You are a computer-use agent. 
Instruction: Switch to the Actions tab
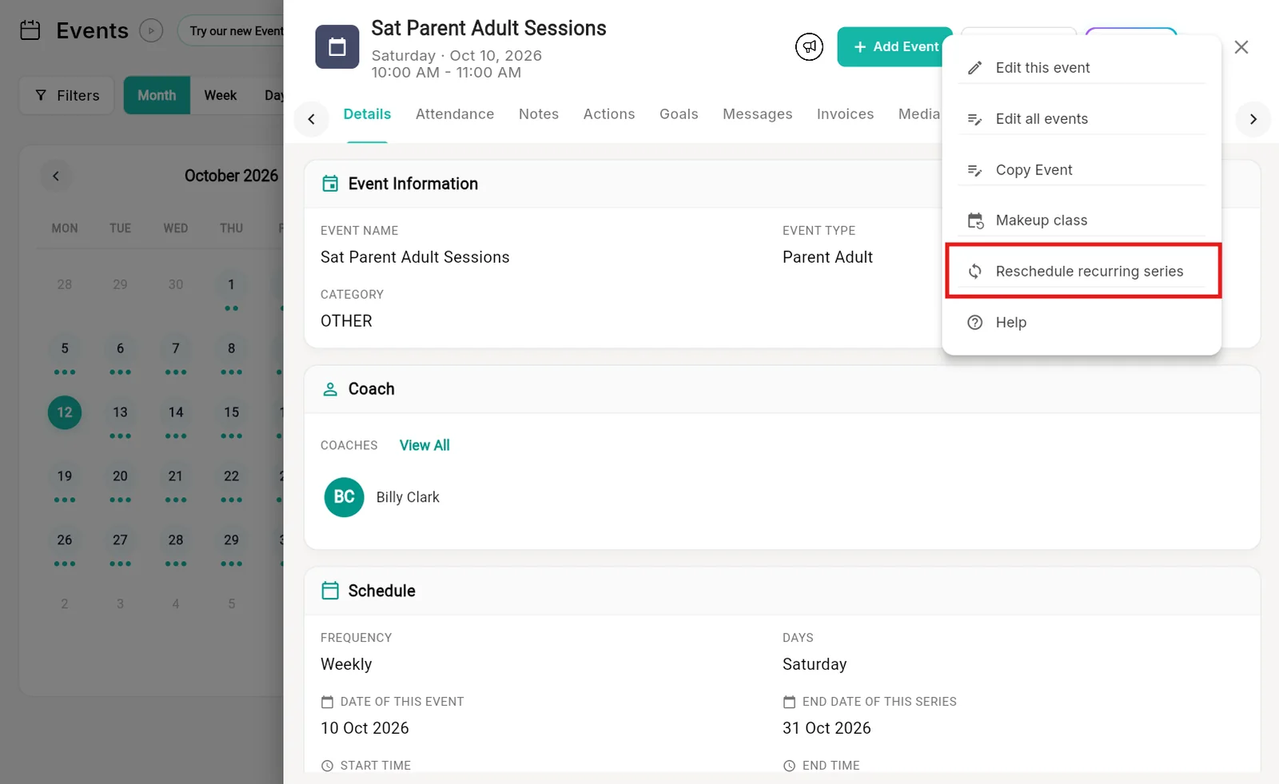tap(609, 114)
